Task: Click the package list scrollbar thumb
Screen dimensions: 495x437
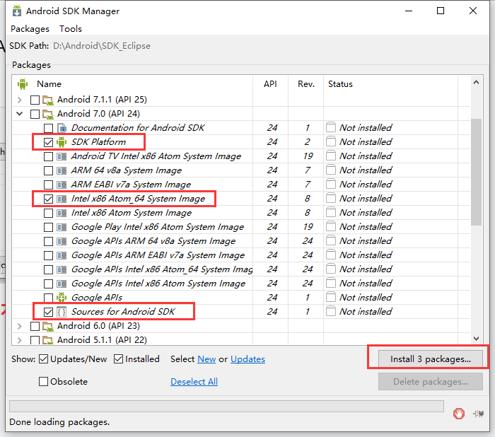Action: click(476, 172)
